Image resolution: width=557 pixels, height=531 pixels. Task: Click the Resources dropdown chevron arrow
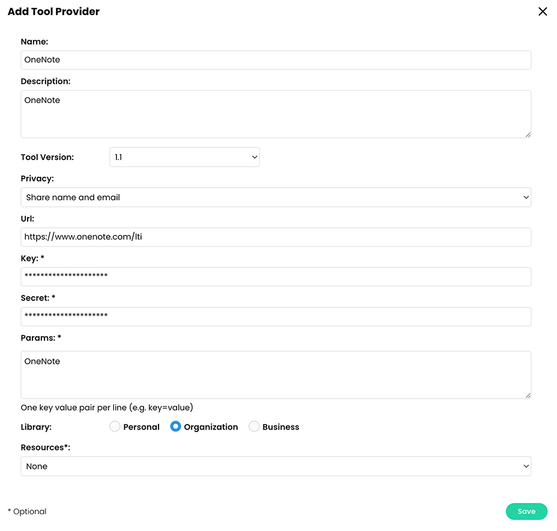pos(526,466)
